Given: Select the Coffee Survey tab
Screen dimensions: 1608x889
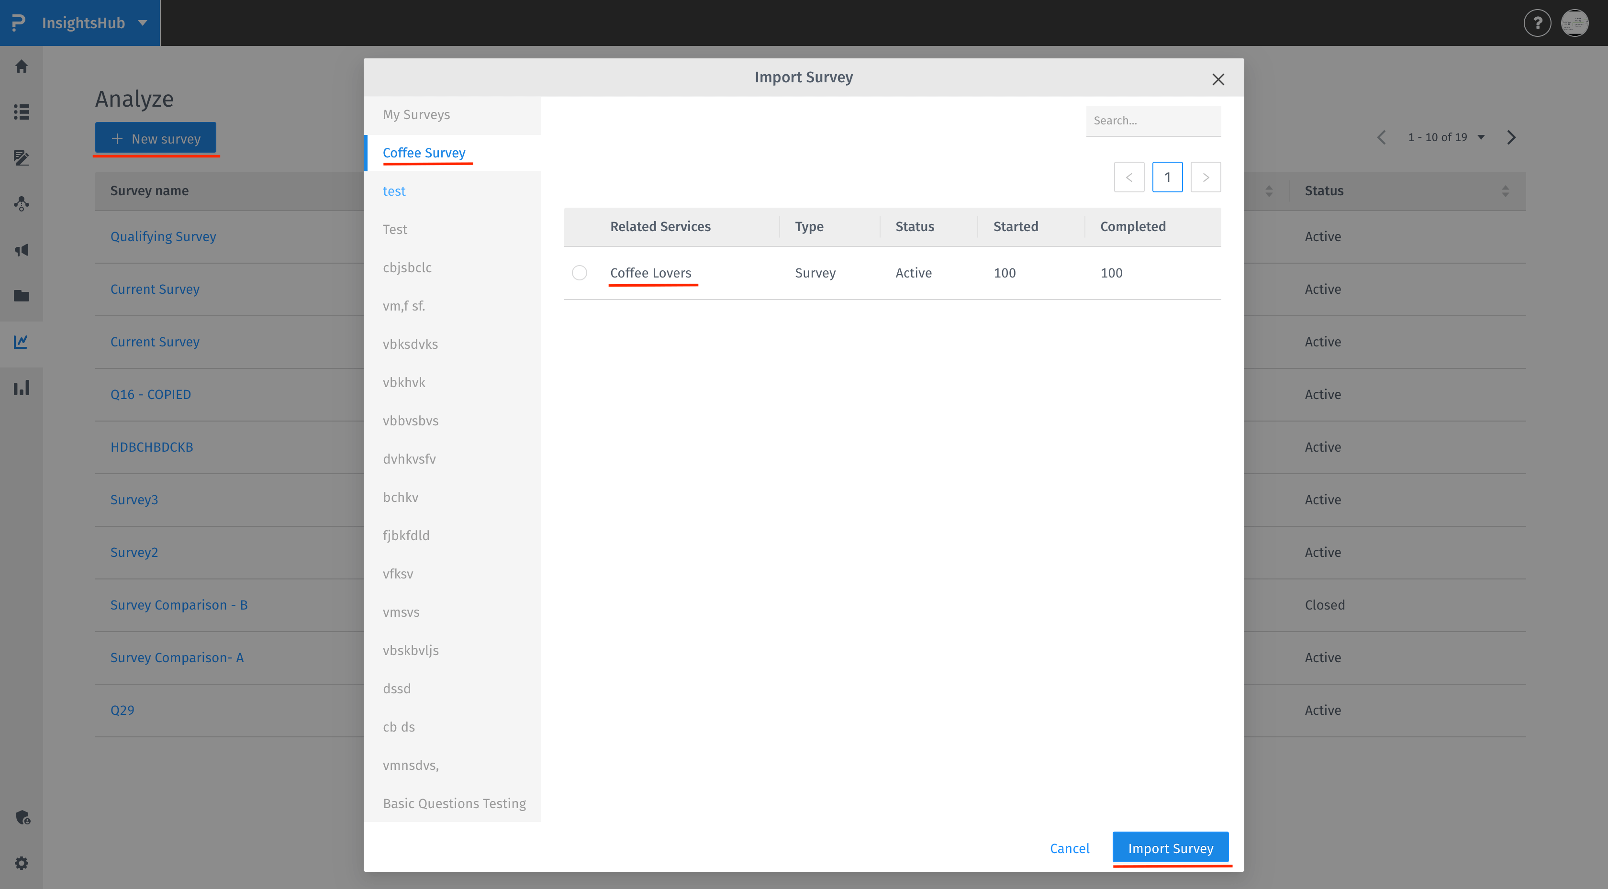Looking at the screenshot, I should tap(425, 152).
